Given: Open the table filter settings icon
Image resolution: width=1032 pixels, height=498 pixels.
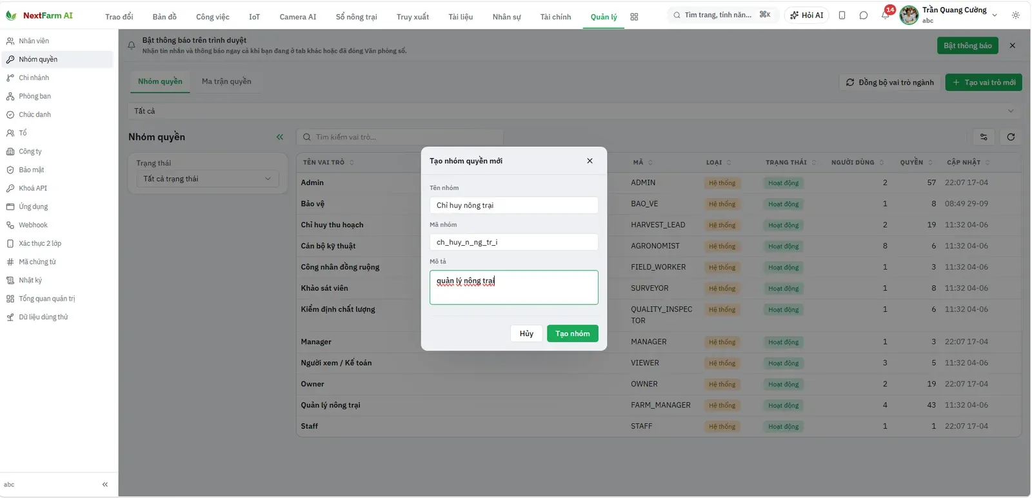Looking at the screenshot, I should (x=984, y=137).
